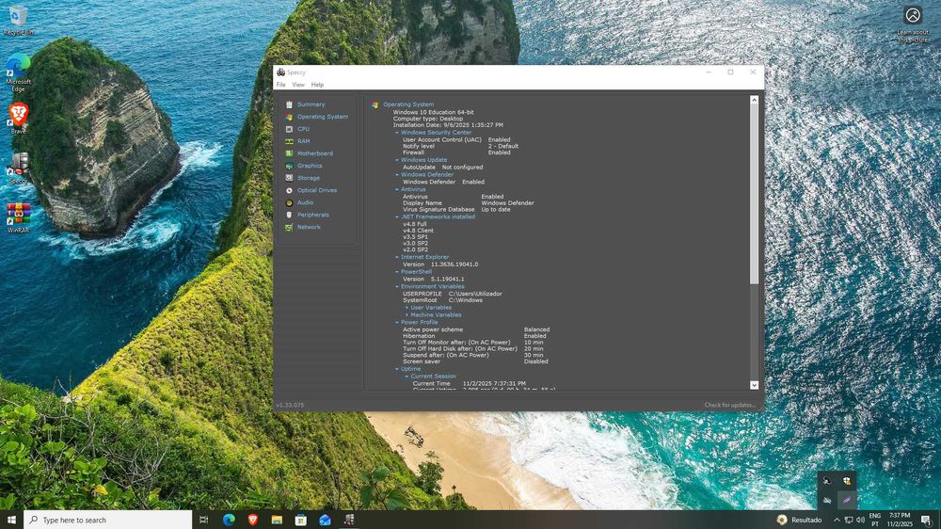Collapse the Current Session node

407,377
